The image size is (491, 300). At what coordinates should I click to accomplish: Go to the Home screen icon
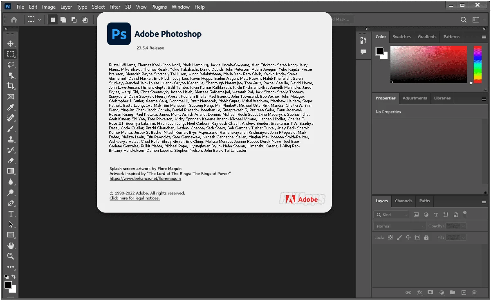pos(14,19)
